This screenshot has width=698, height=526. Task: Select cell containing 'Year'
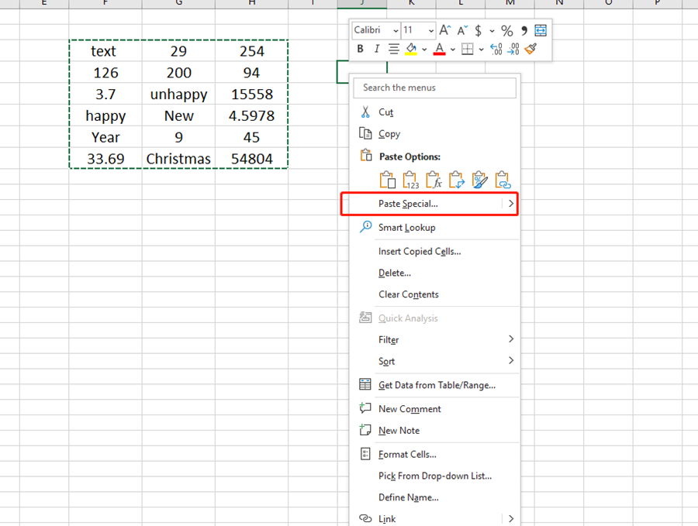(x=105, y=137)
